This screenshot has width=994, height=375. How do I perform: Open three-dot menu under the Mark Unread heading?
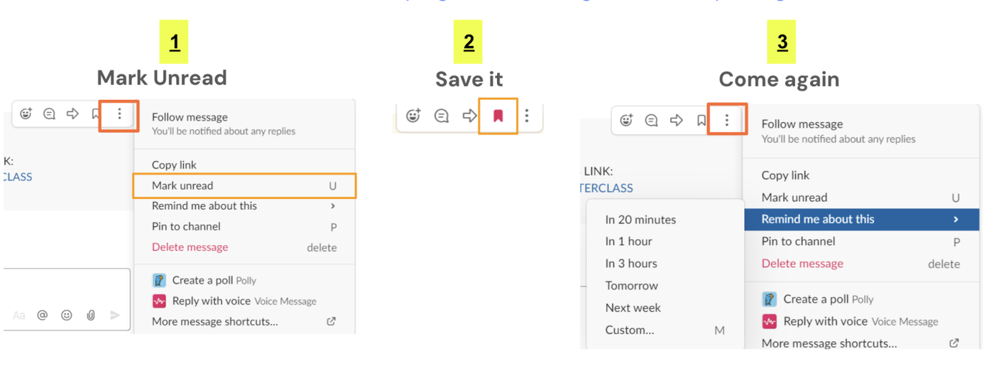pos(119,113)
